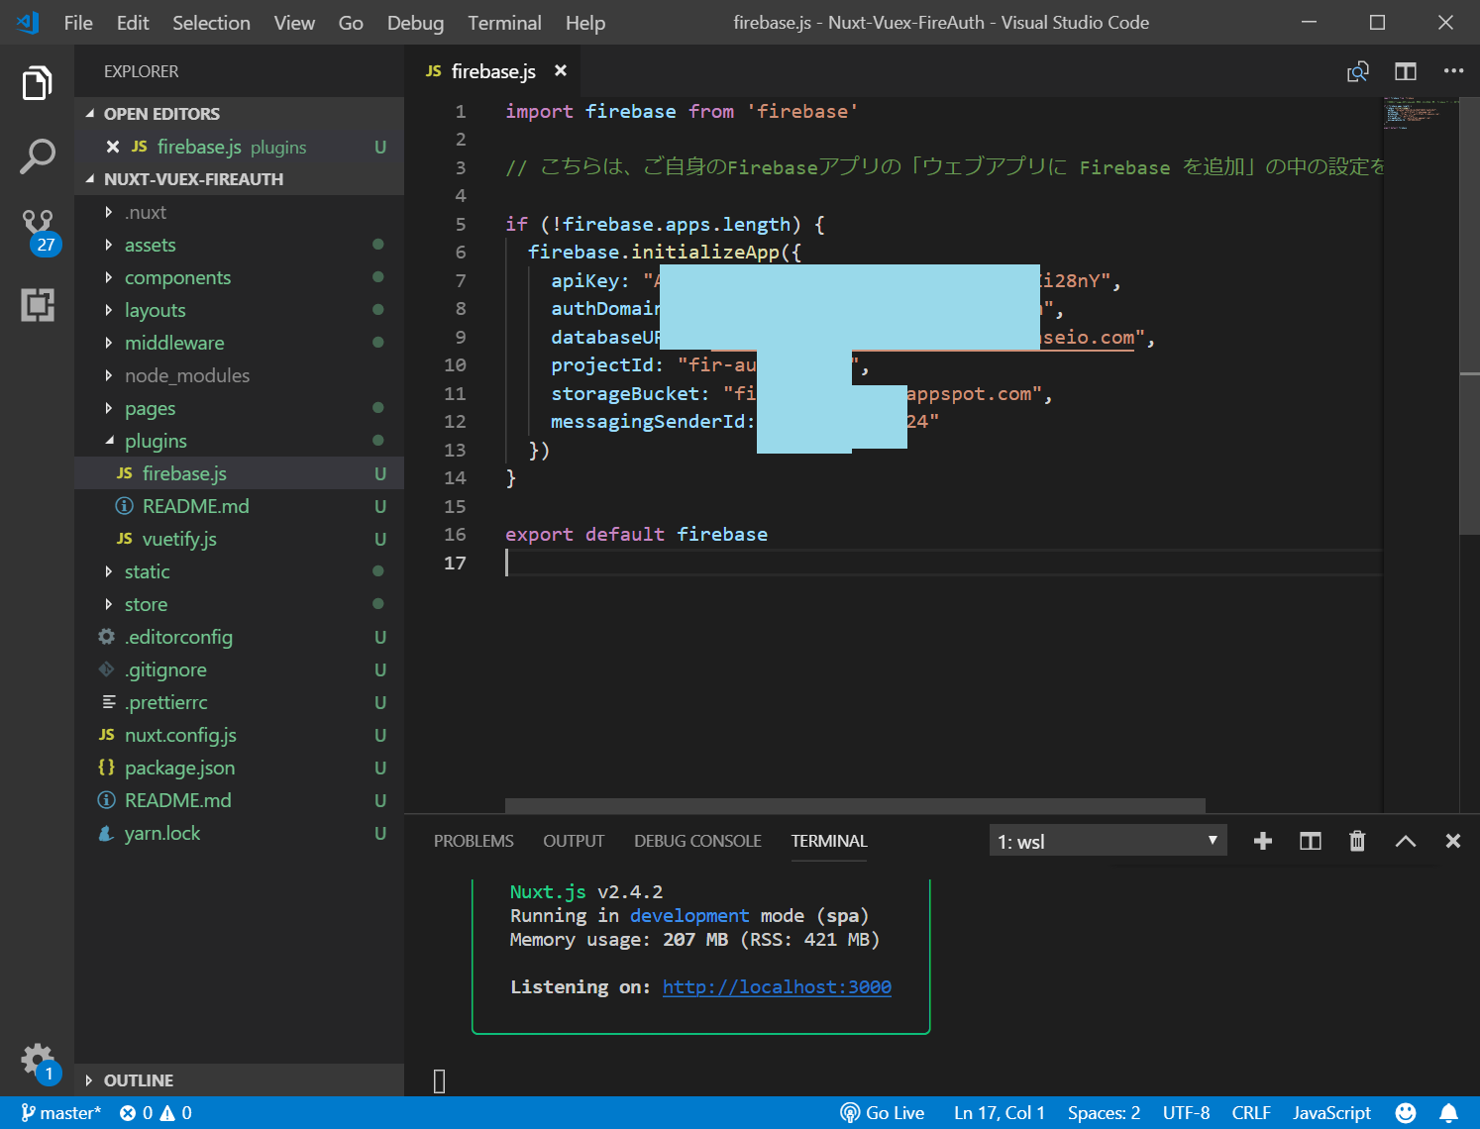This screenshot has height=1129, width=1480.
Task: Open nuxt.config.js file
Action: click(239, 735)
